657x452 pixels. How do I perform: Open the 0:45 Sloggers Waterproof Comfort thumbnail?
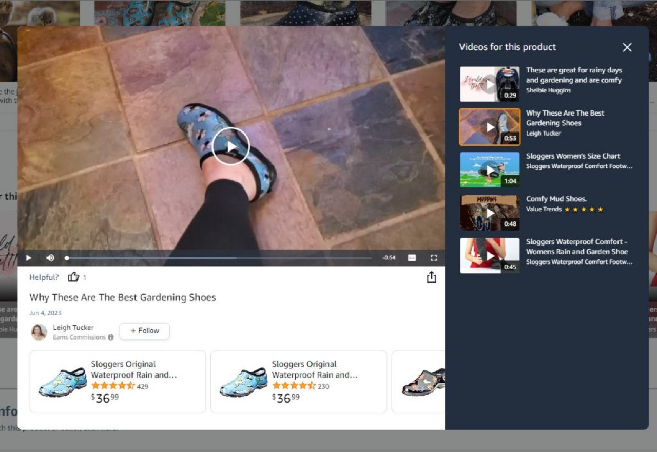490,255
